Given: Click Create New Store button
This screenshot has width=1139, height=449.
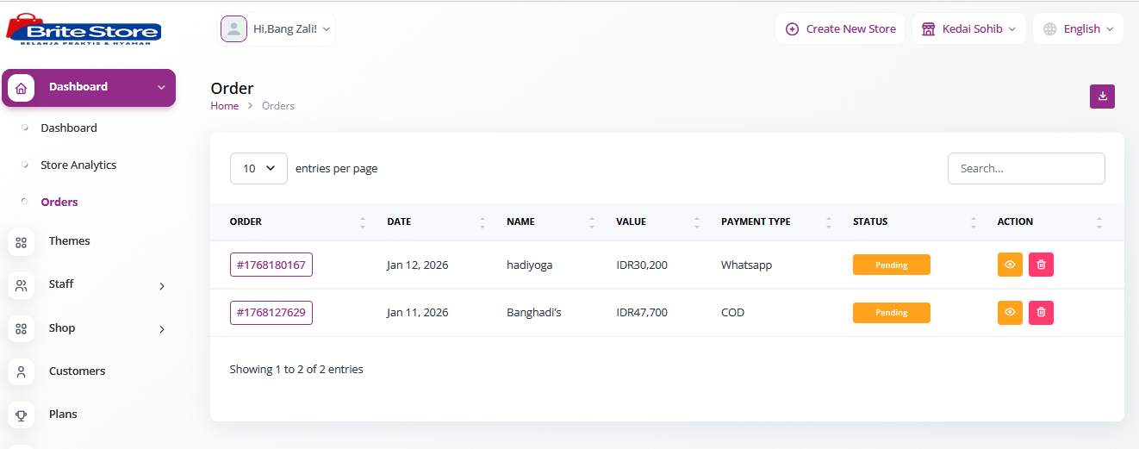Looking at the screenshot, I should [840, 29].
